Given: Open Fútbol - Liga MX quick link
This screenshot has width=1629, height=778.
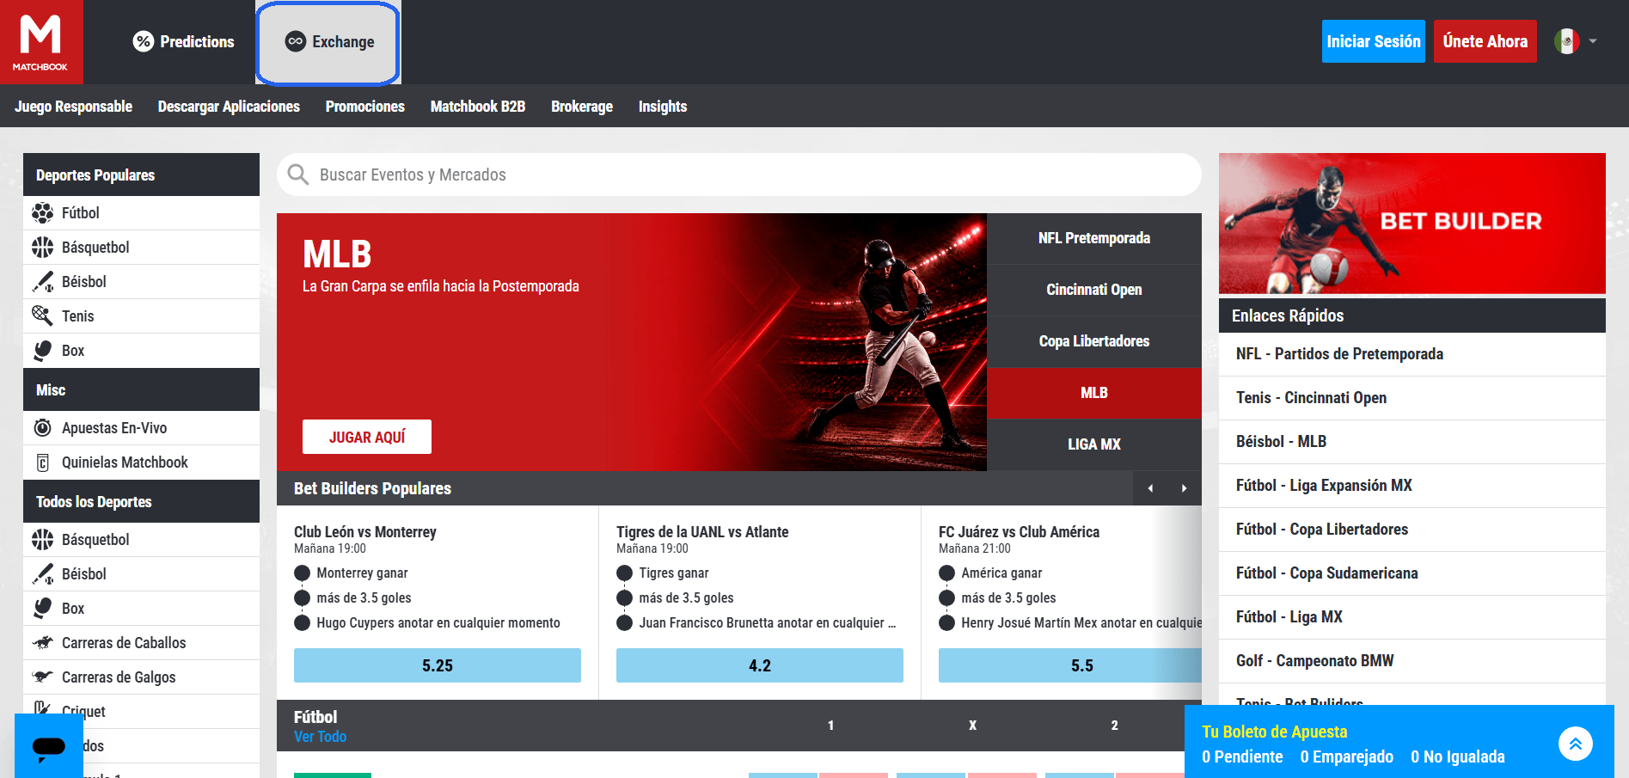Looking at the screenshot, I should pyautogui.click(x=1412, y=617).
